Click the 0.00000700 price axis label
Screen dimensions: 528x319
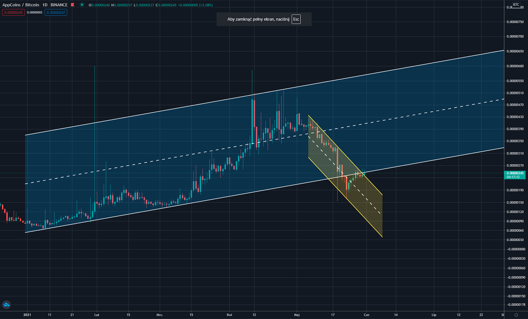tap(514, 36)
